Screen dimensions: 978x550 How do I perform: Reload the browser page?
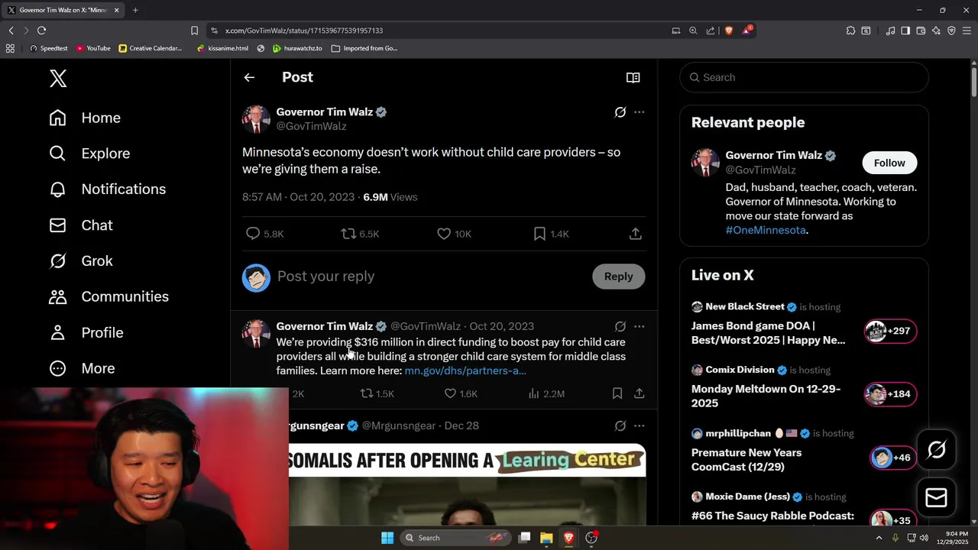41,31
